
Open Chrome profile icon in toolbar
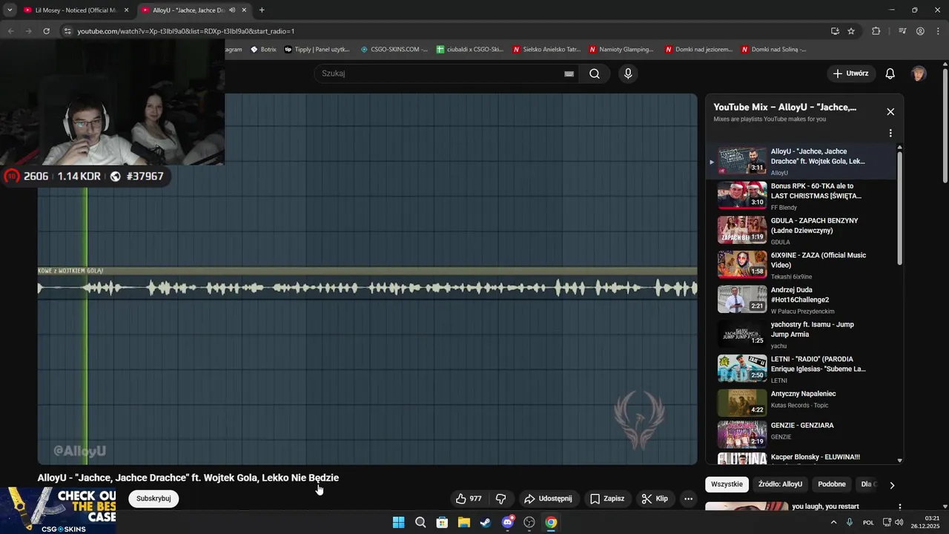click(x=920, y=31)
